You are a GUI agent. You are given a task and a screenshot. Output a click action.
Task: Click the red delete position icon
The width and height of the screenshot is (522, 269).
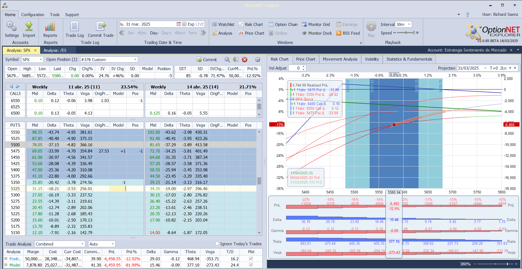(x=245, y=59)
